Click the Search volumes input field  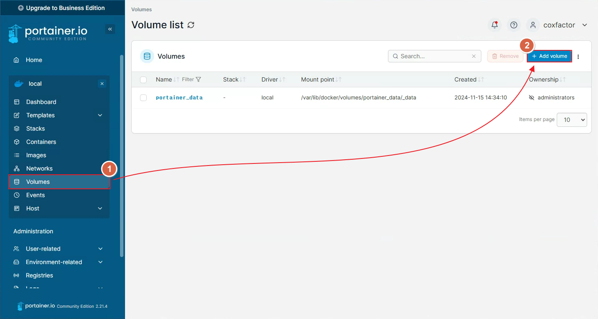pos(434,56)
